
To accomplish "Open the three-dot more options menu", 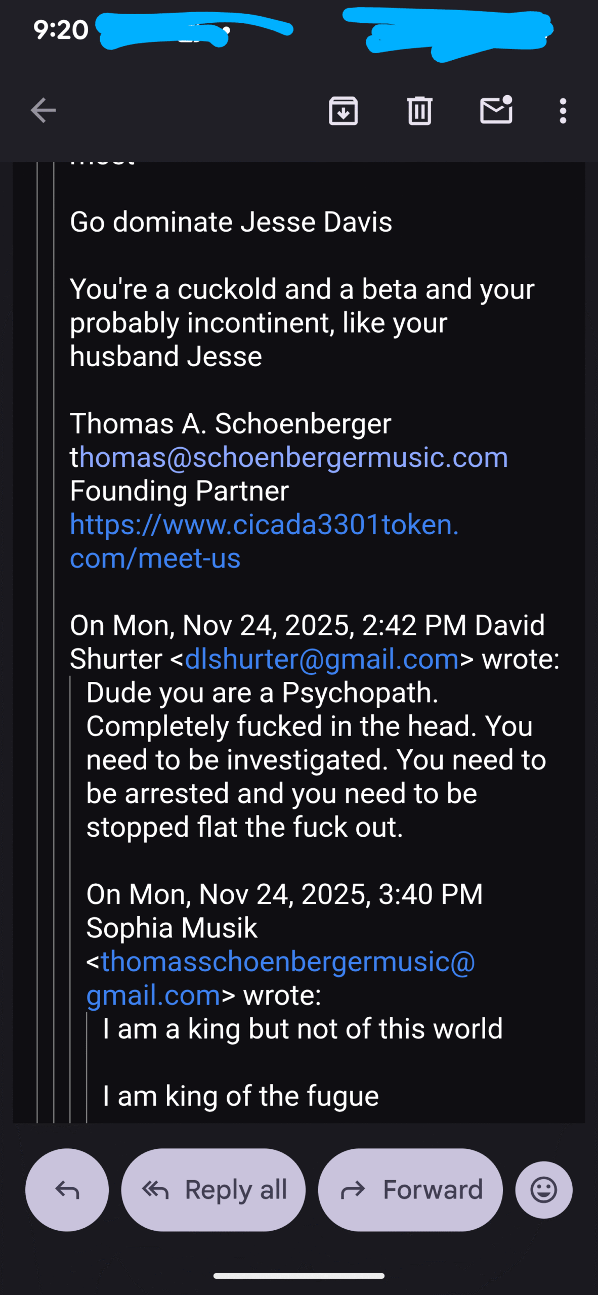I will [563, 110].
